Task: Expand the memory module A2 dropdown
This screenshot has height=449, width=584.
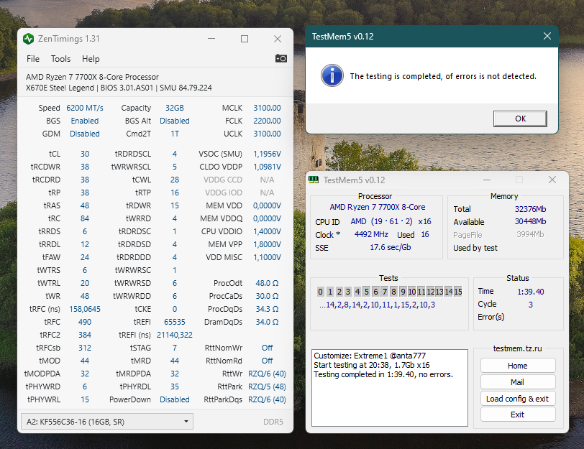Action: [107, 422]
